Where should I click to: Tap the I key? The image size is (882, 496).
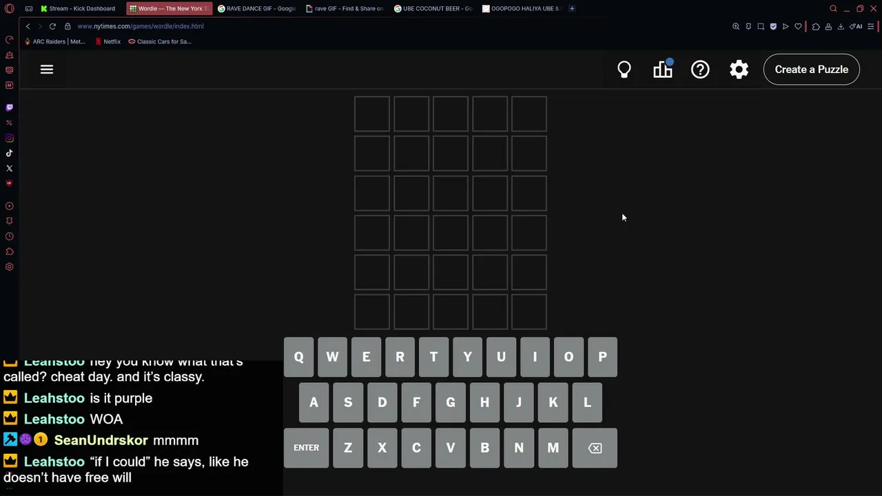[x=535, y=357]
